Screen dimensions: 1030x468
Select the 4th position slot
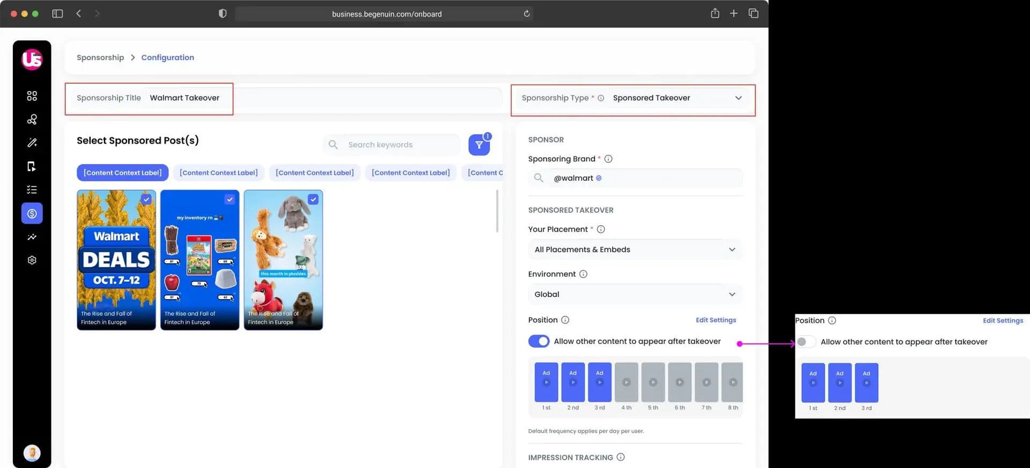click(x=627, y=382)
